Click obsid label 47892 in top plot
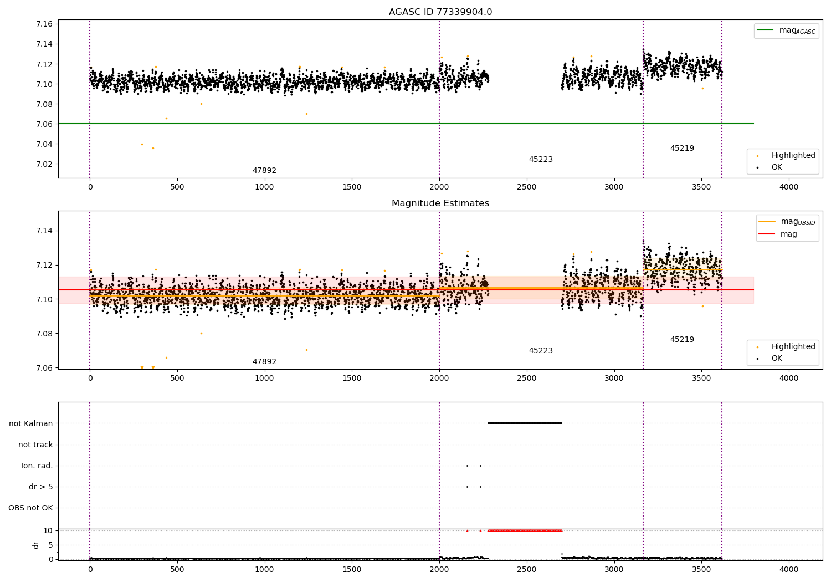This screenshot has height=582, width=831. coord(264,171)
